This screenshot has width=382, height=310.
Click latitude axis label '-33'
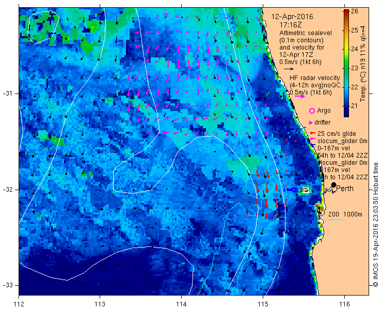click(x=7, y=285)
